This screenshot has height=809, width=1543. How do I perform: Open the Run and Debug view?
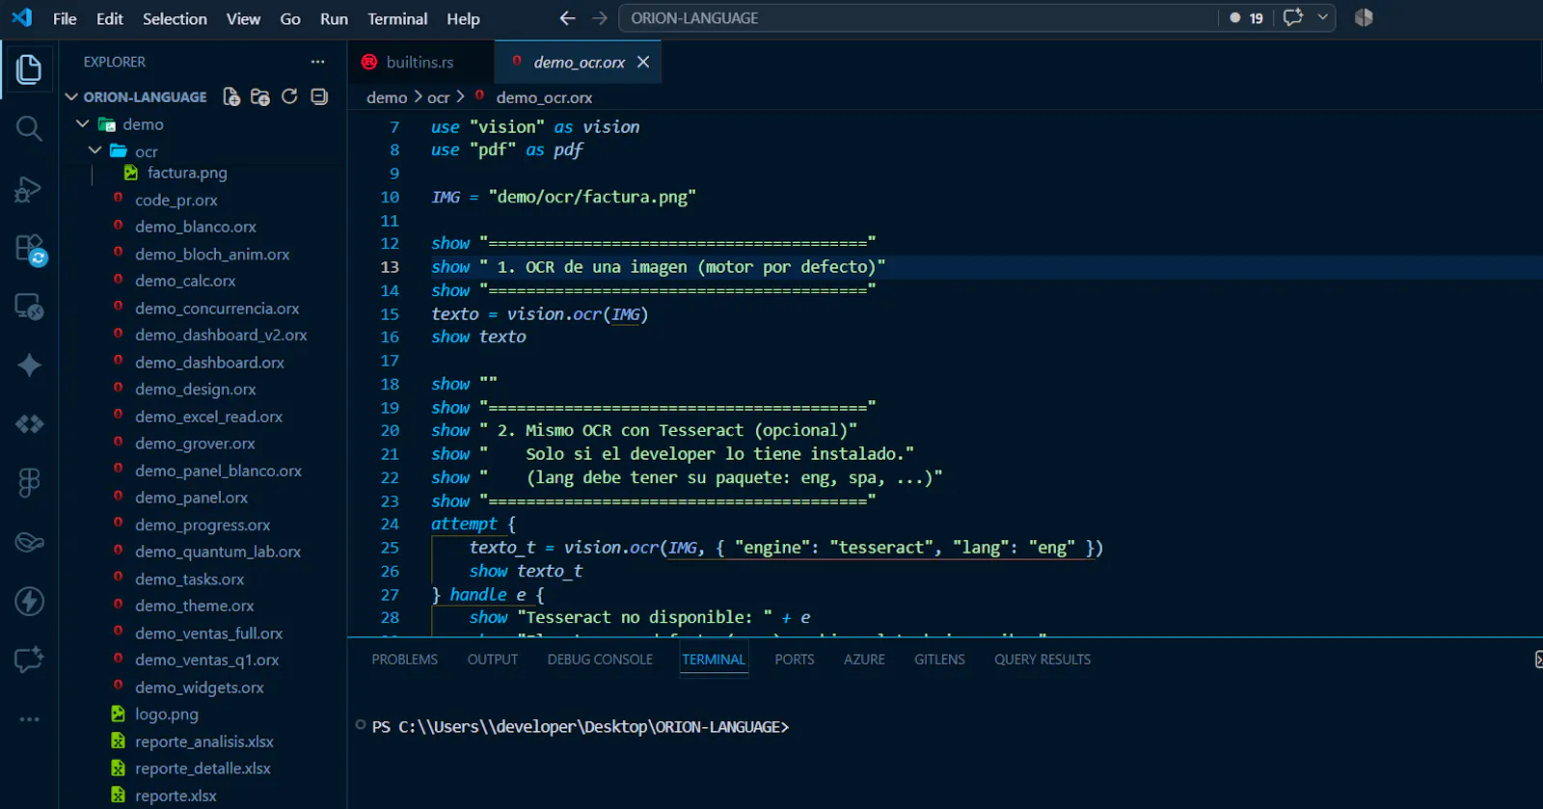29,189
